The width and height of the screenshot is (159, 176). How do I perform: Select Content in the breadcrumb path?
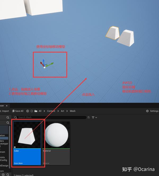pyautogui.click(x=51, y=111)
